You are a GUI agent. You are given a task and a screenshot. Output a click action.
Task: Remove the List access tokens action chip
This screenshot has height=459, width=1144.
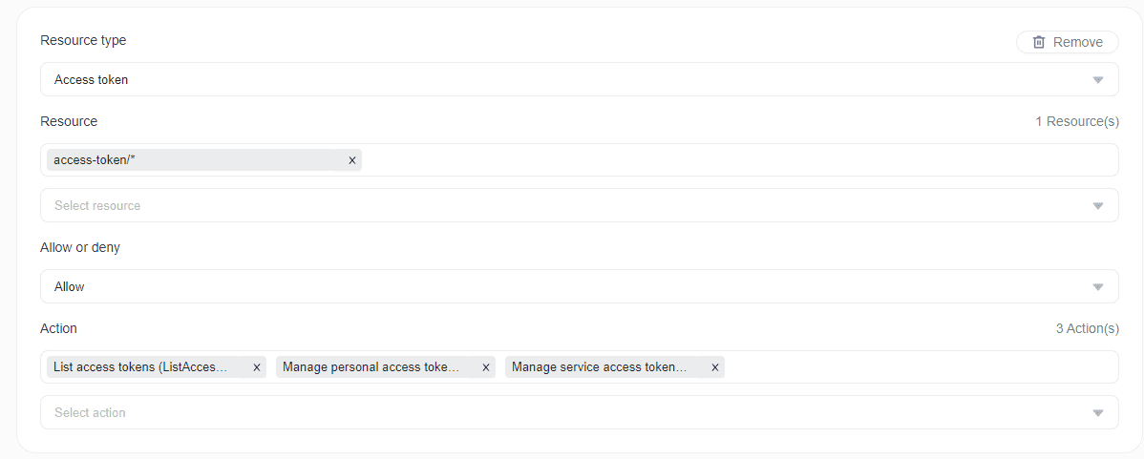point(256,367)
